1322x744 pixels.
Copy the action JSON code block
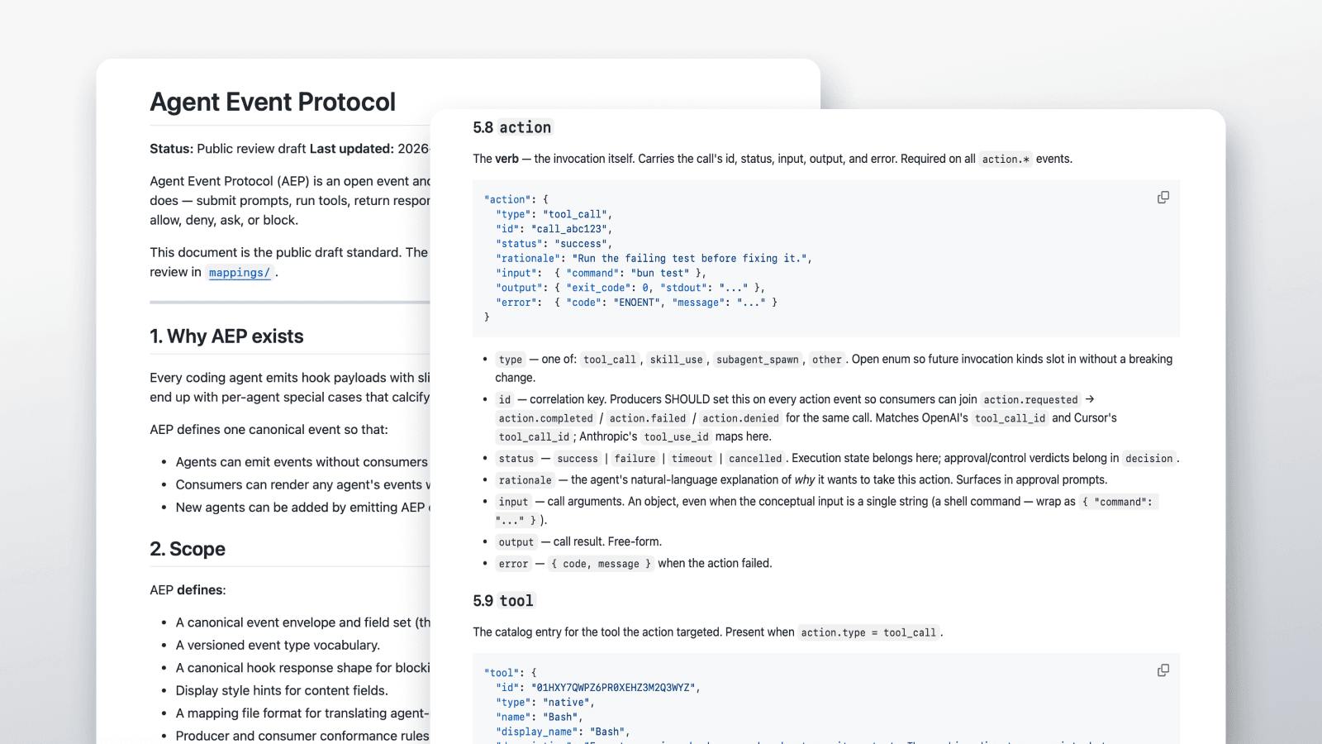[x=1163, y=198]
